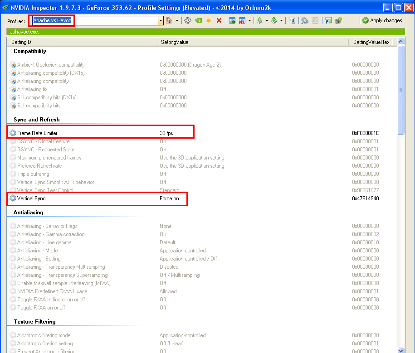Click the 30 fps value

(166, 133)
